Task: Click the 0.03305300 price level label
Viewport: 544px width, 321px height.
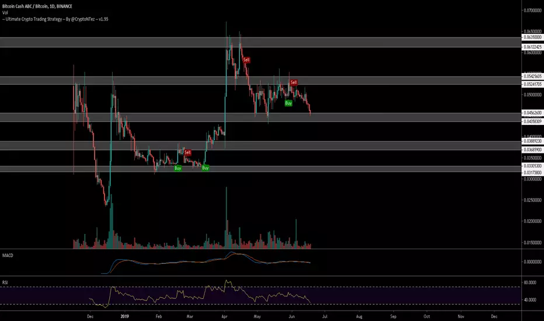Action: coord(532,166)
